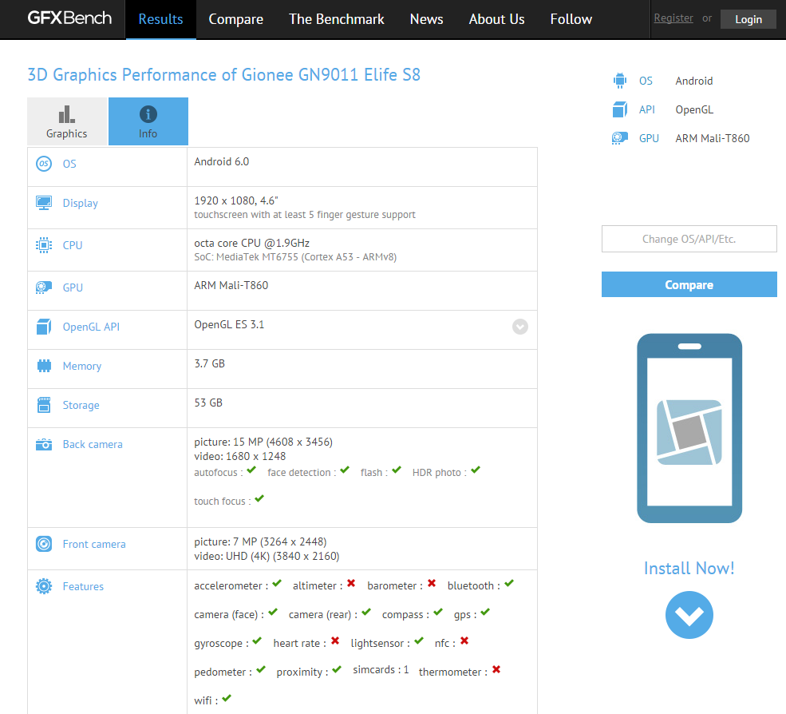The image size is (786, 714).
Task: Click the GPU icon in sidebar
Action: point(620,138)
